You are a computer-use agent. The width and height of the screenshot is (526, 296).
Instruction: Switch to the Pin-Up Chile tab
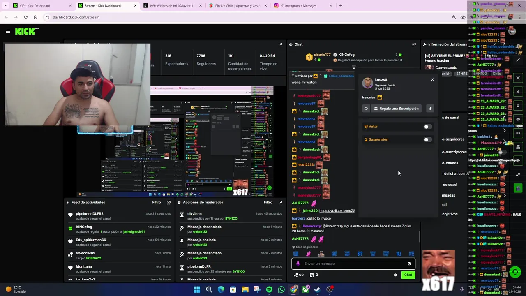tap(238, 6)
